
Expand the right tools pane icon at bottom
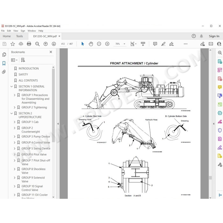(x=220, y=195)
